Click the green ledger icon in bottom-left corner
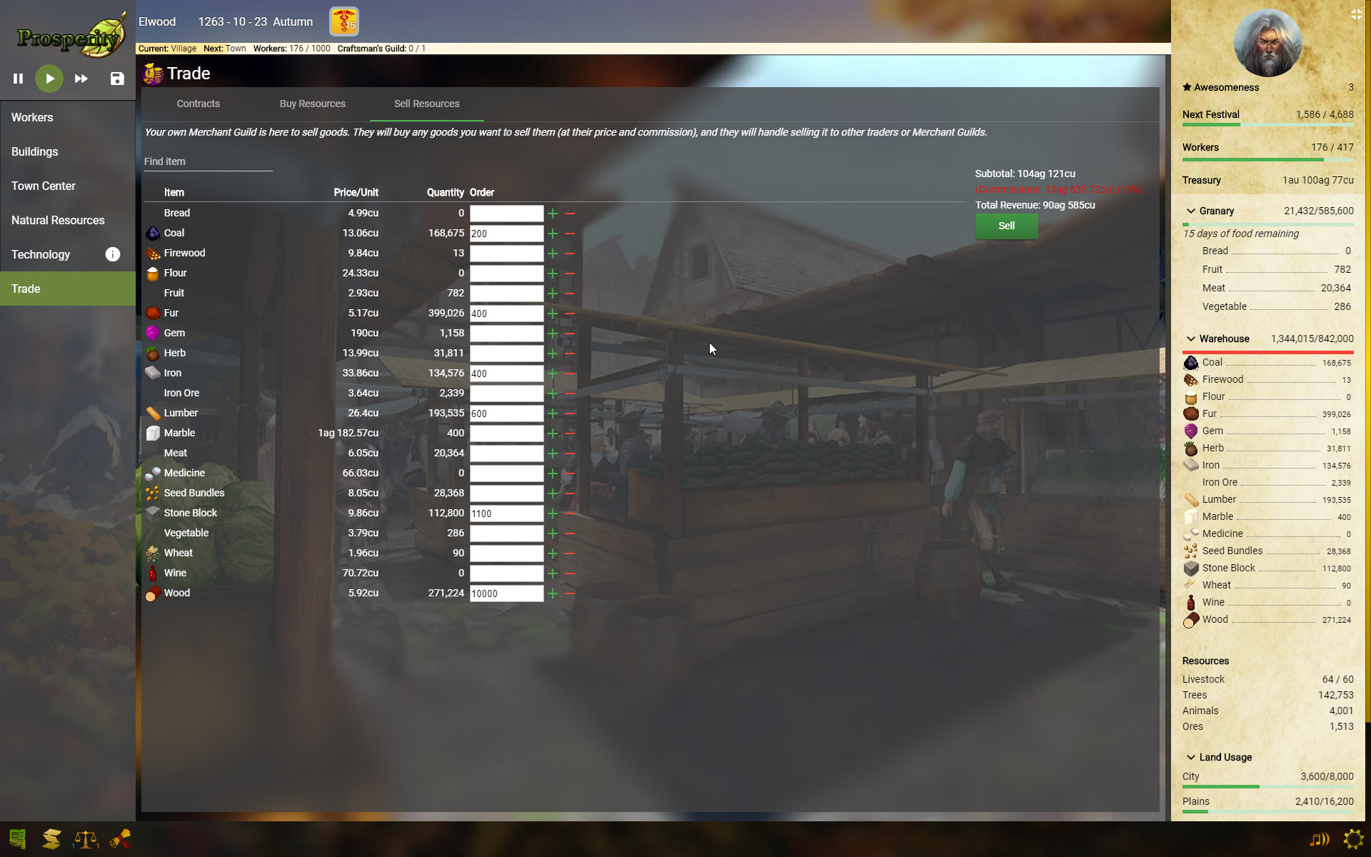The image size is (1371, 857). pyautogui.click(x=17, y=839)
